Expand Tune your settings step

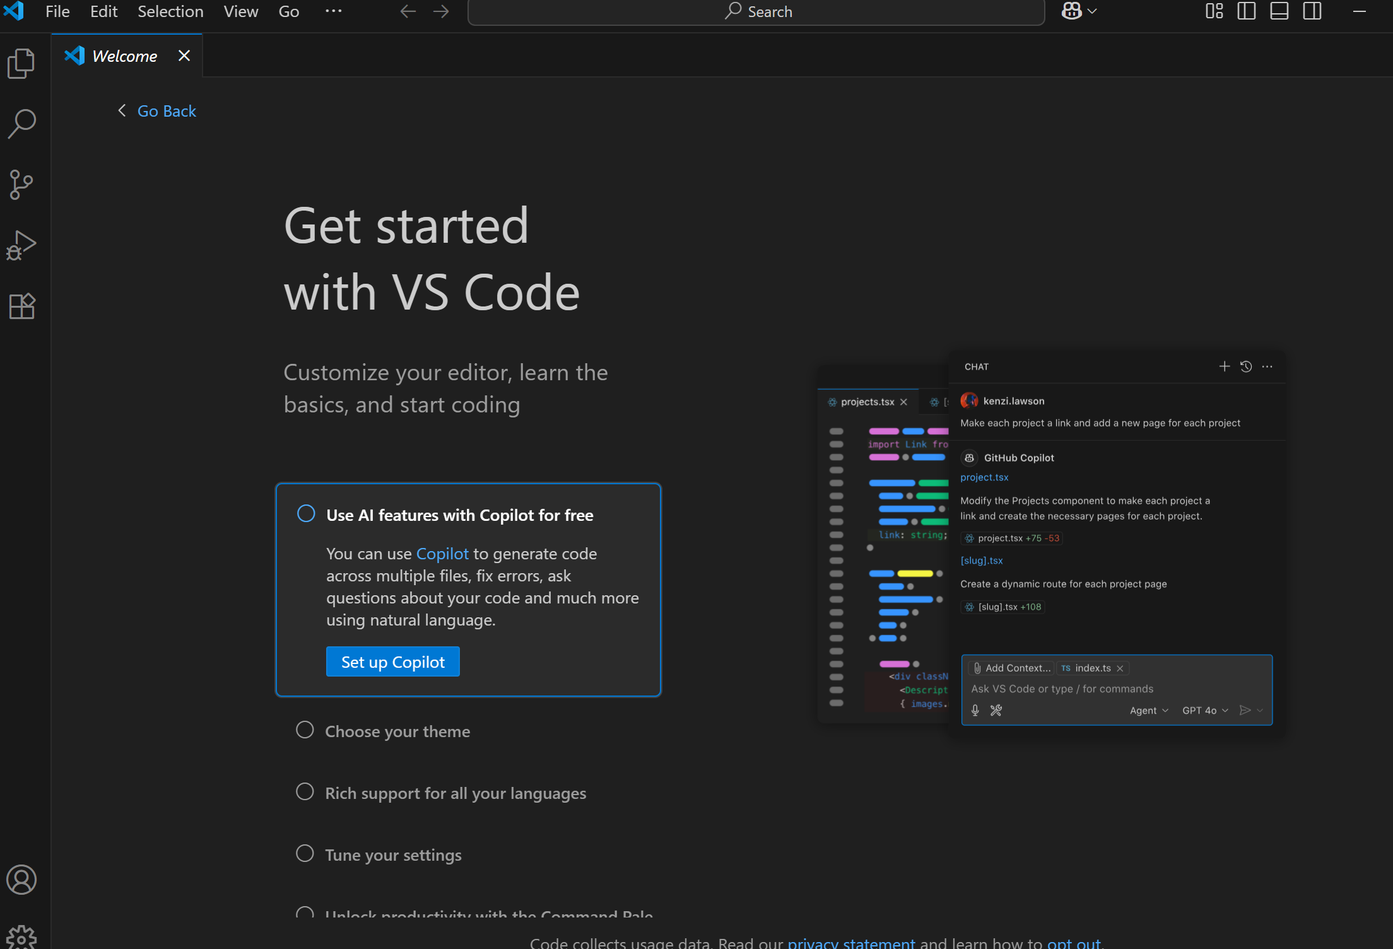[x=393, y=854]
